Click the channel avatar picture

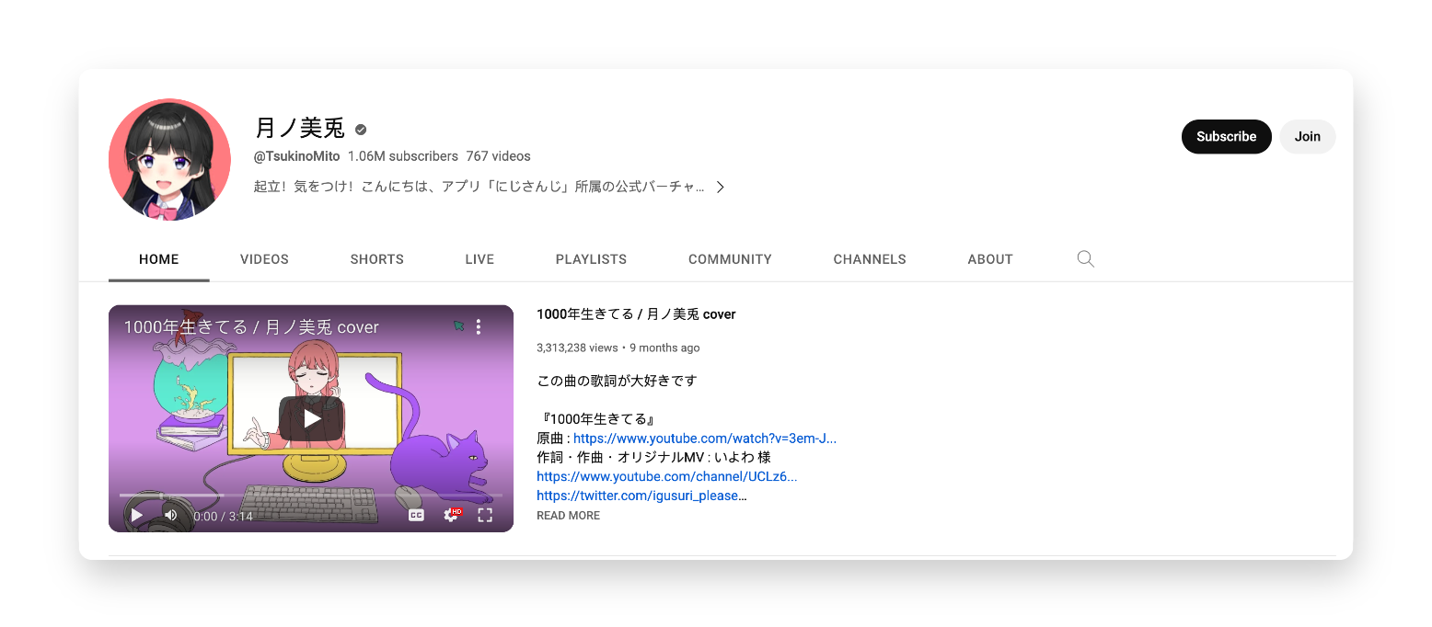click(169, 159)
